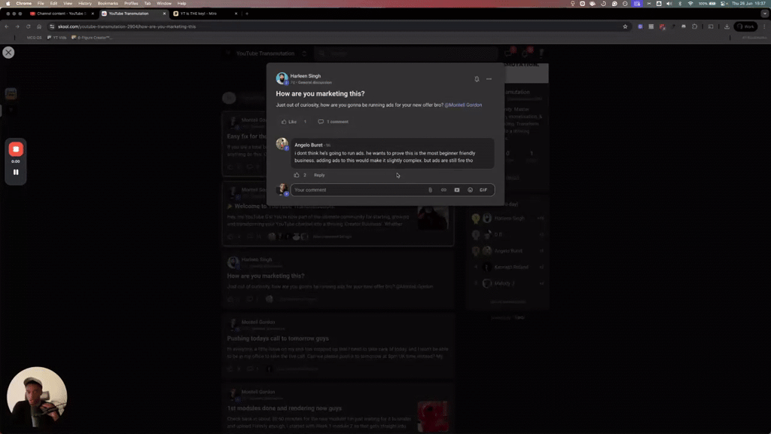Close the 'YT is THE key! - Miro' tab

pyautogui.click(x=236, y=14)
